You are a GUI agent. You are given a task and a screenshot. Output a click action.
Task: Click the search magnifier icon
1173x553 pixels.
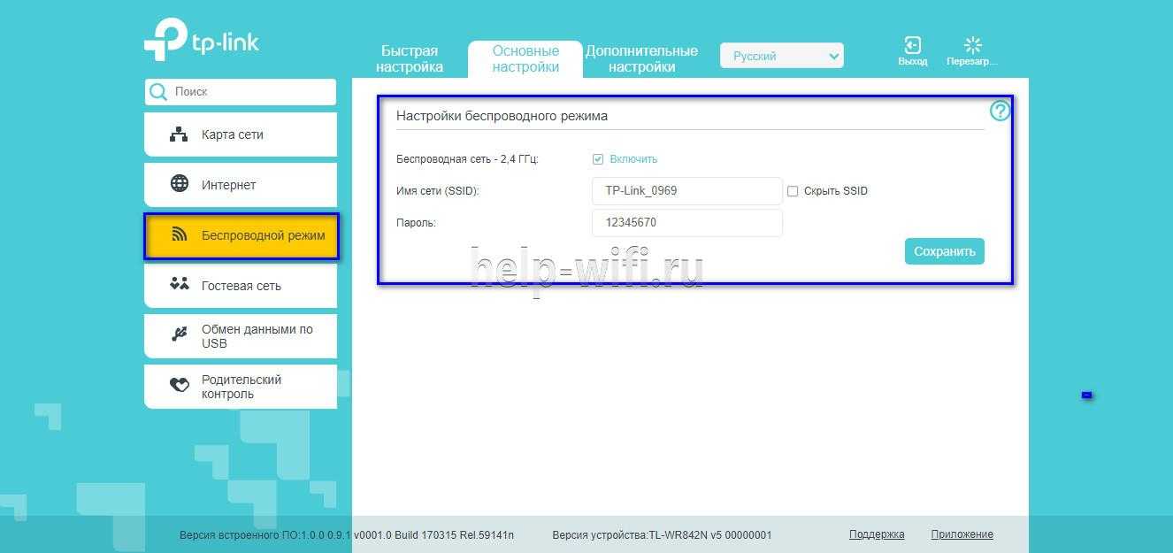click(x=158, y=92)
